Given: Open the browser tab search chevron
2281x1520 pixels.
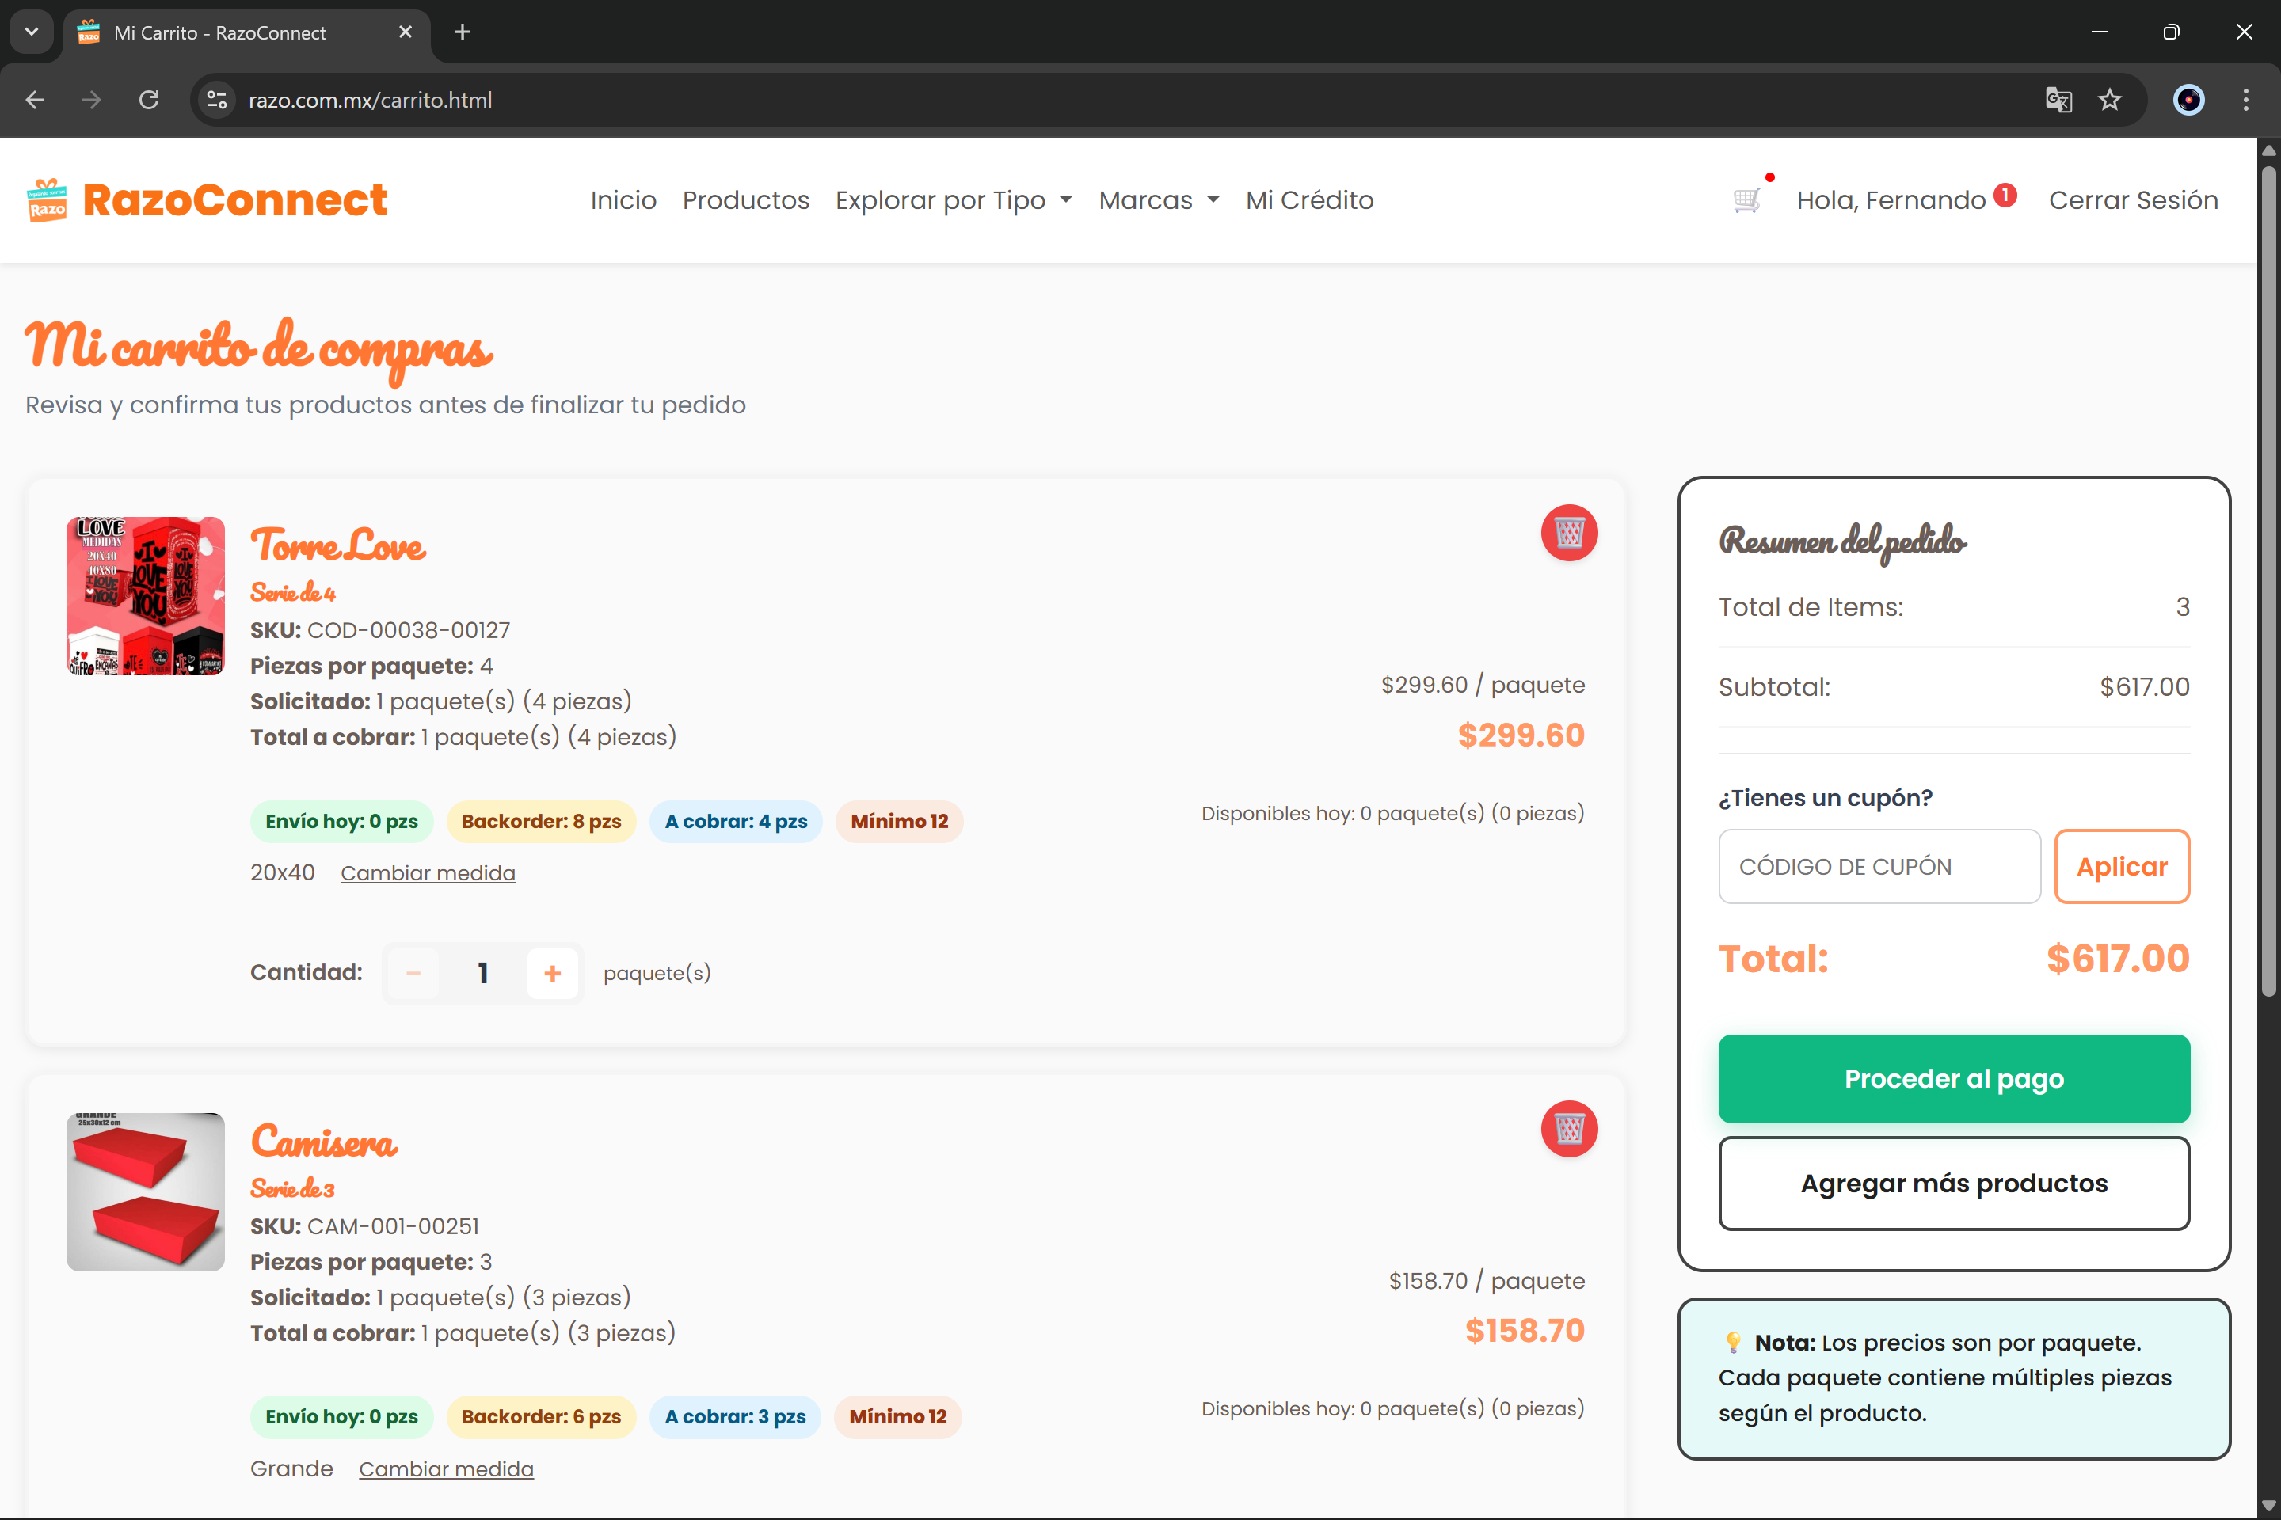Looking at the screenshot, I should tap(31, 32).
